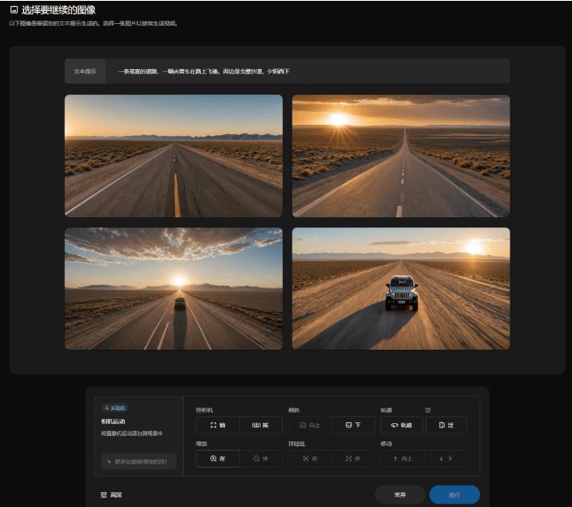Click the move down arrow button
Image resolution: width=572 pixels, height=507 pixels.
tap(446, 459)
